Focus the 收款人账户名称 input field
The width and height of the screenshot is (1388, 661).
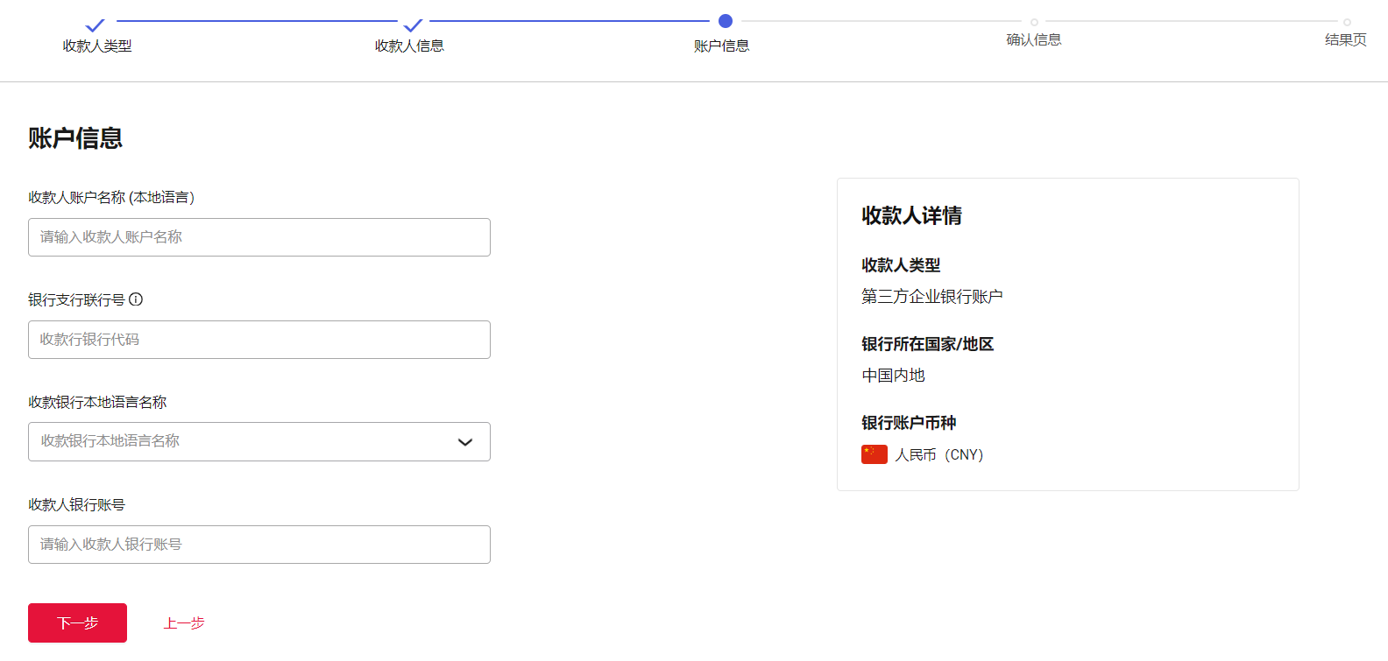coord(259,237)
